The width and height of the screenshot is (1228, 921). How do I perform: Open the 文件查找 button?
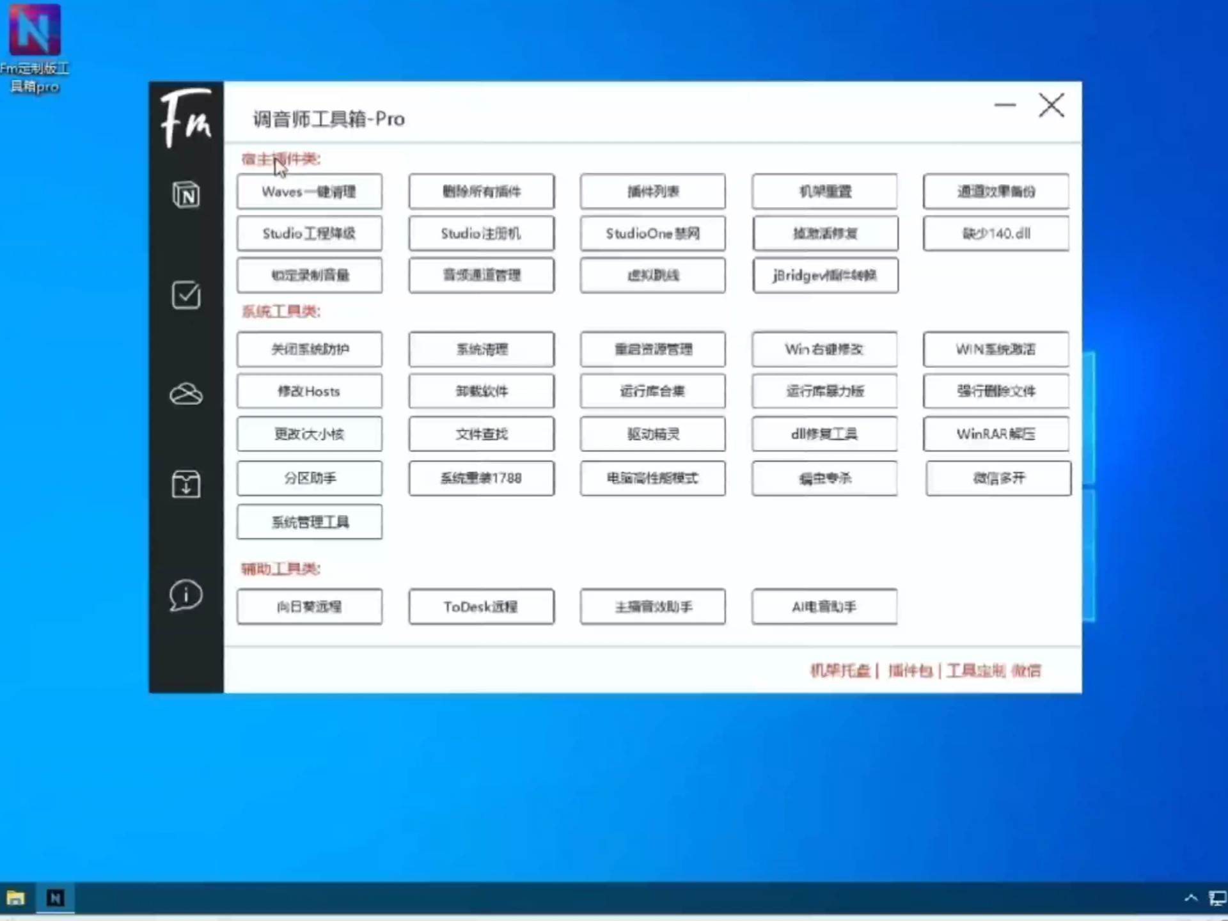482,434
